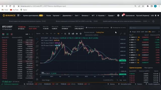Open the Date Range dropdown
Screen dimensions: 161x90
(x=46, y=80)
